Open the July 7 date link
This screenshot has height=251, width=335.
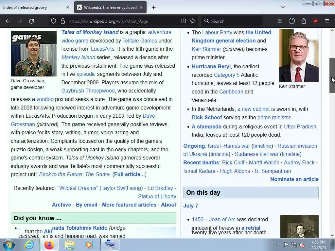tap(191, 206)
